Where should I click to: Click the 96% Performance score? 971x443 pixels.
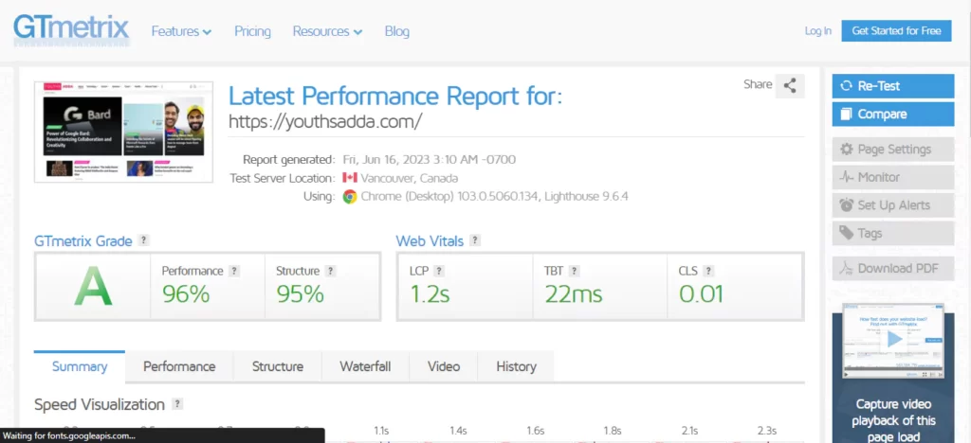186,294
